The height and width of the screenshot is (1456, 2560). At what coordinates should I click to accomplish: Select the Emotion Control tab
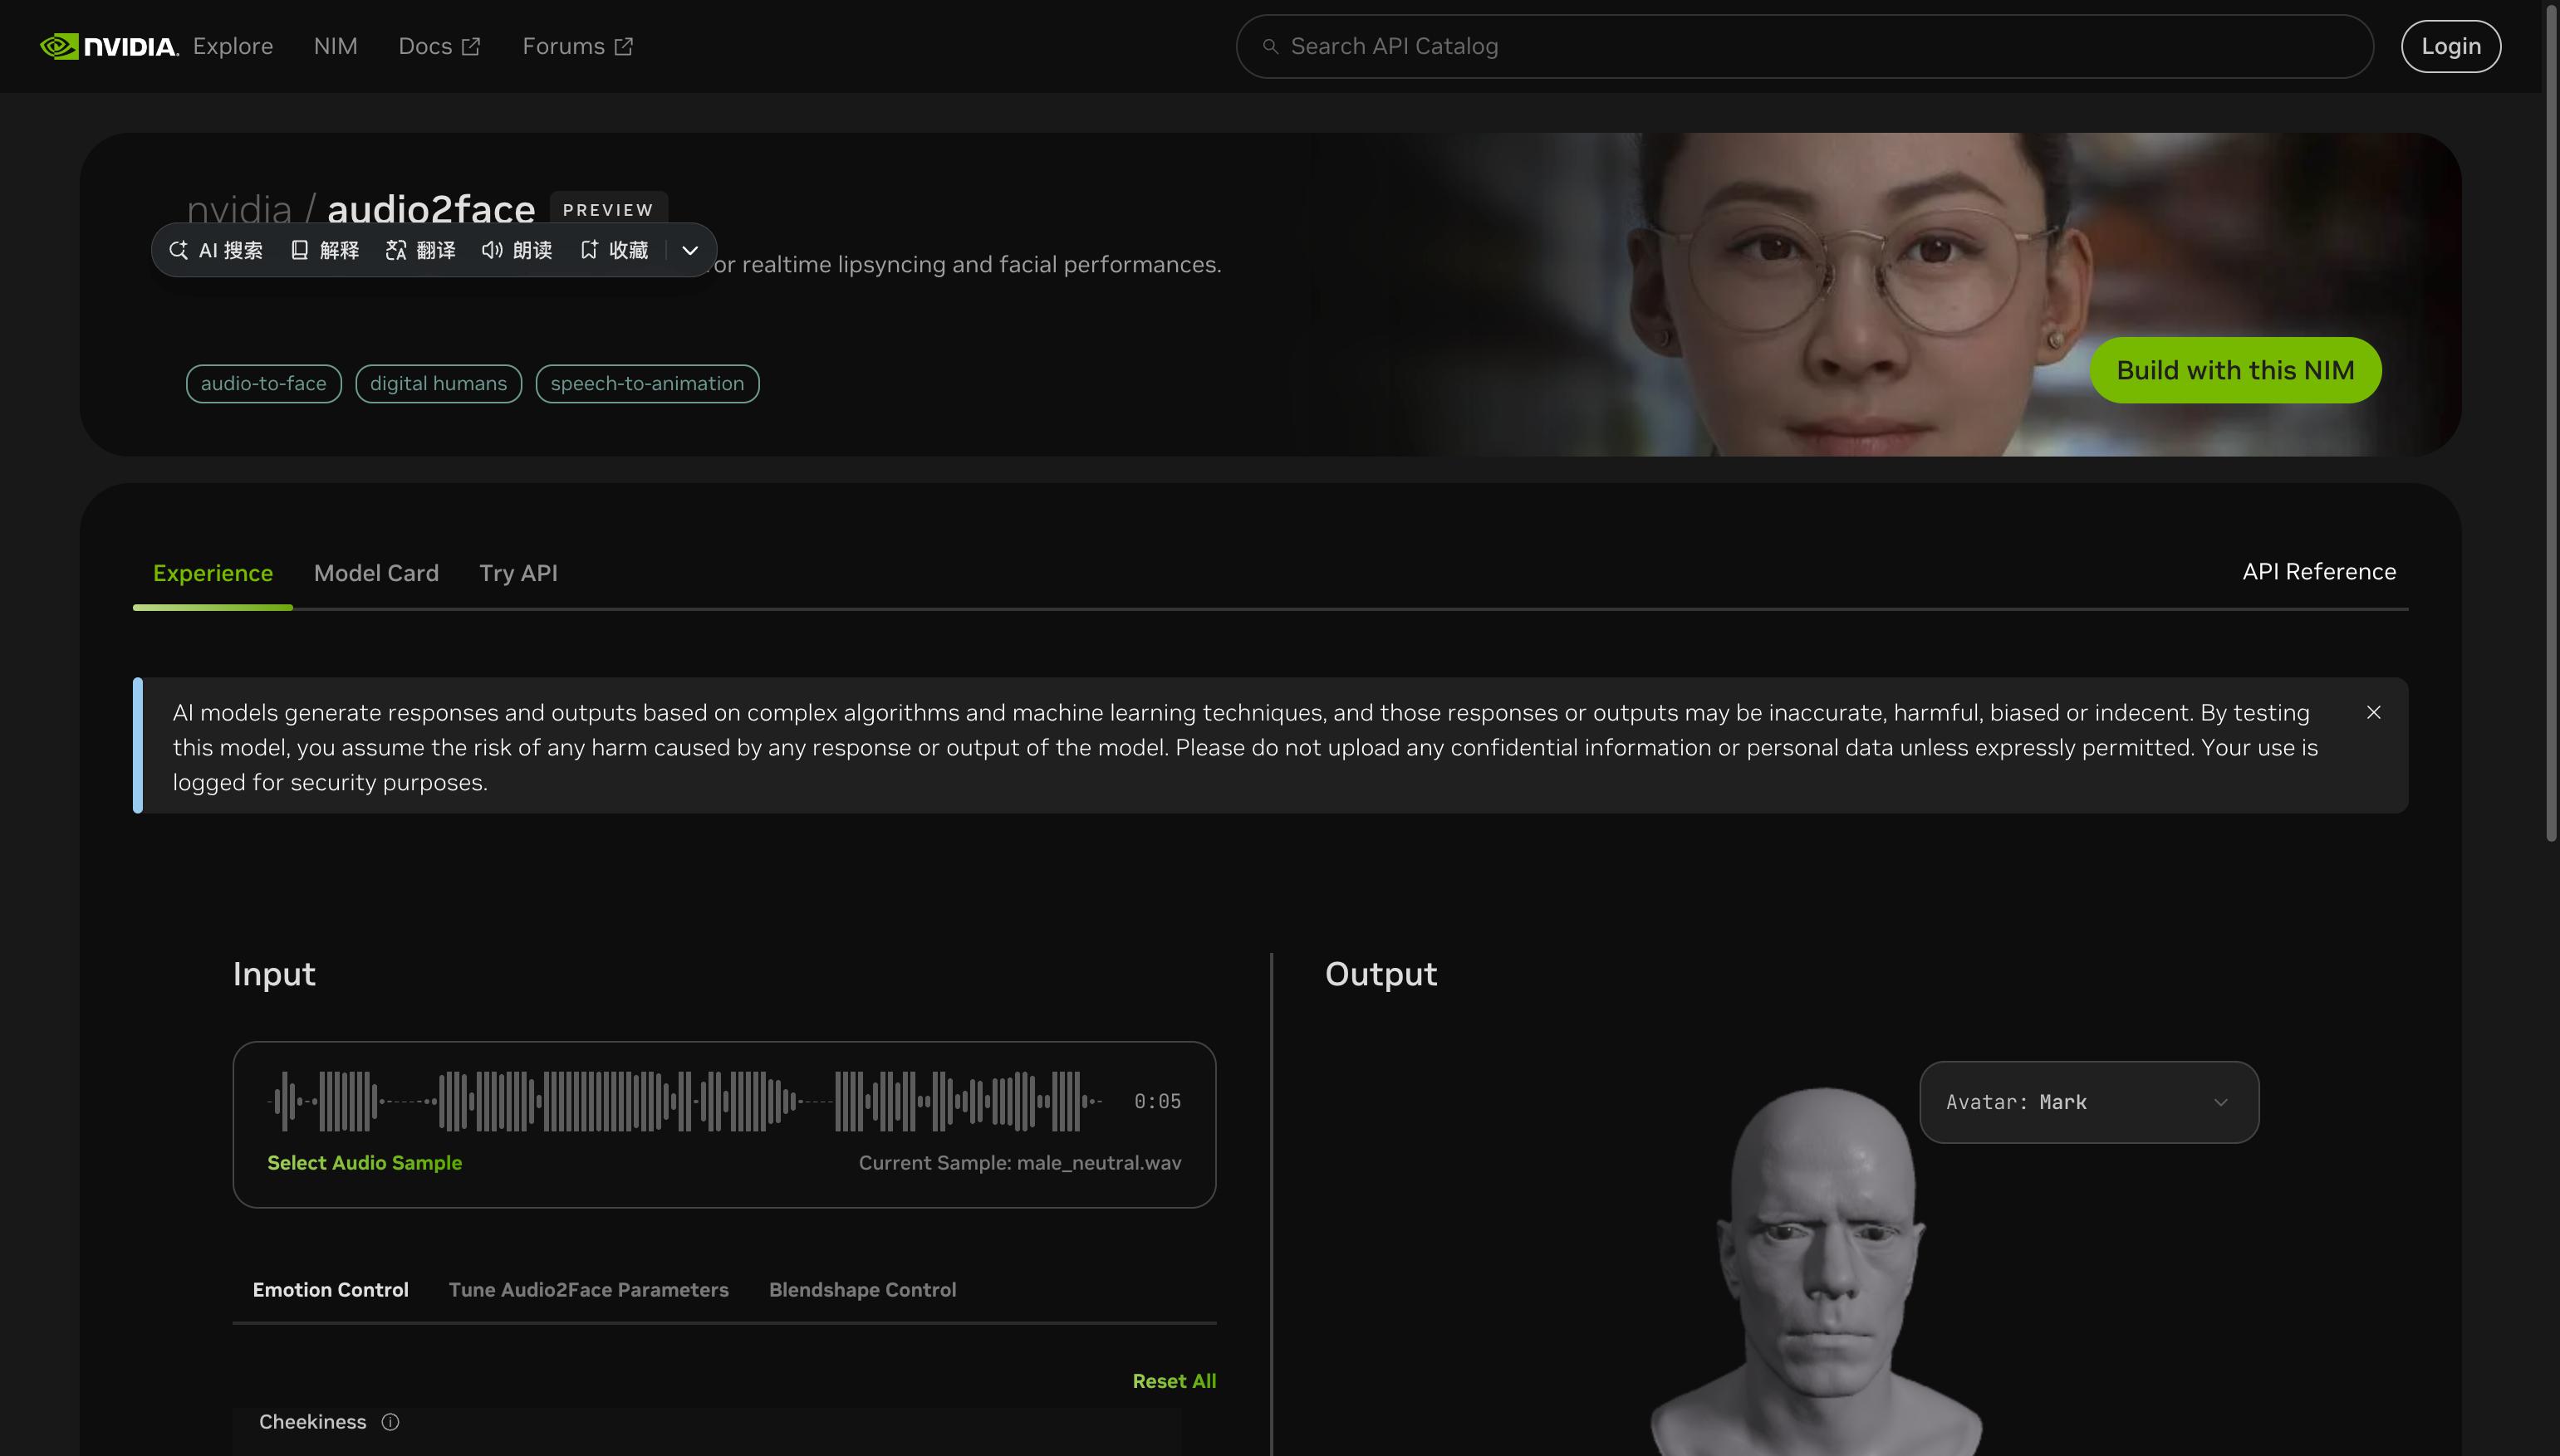pyautogui.click(x=330, y=1290)
